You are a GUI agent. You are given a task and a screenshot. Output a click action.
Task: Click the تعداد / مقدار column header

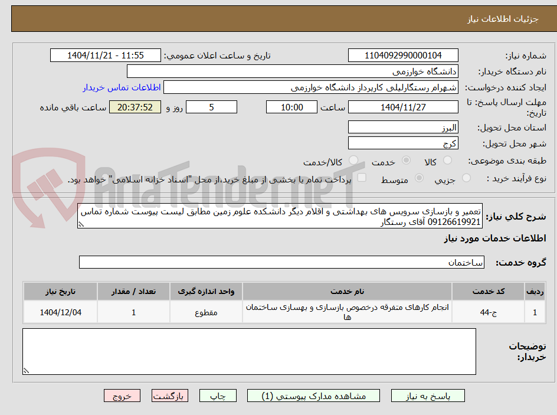pyautogui.click(x=133, y=292)
